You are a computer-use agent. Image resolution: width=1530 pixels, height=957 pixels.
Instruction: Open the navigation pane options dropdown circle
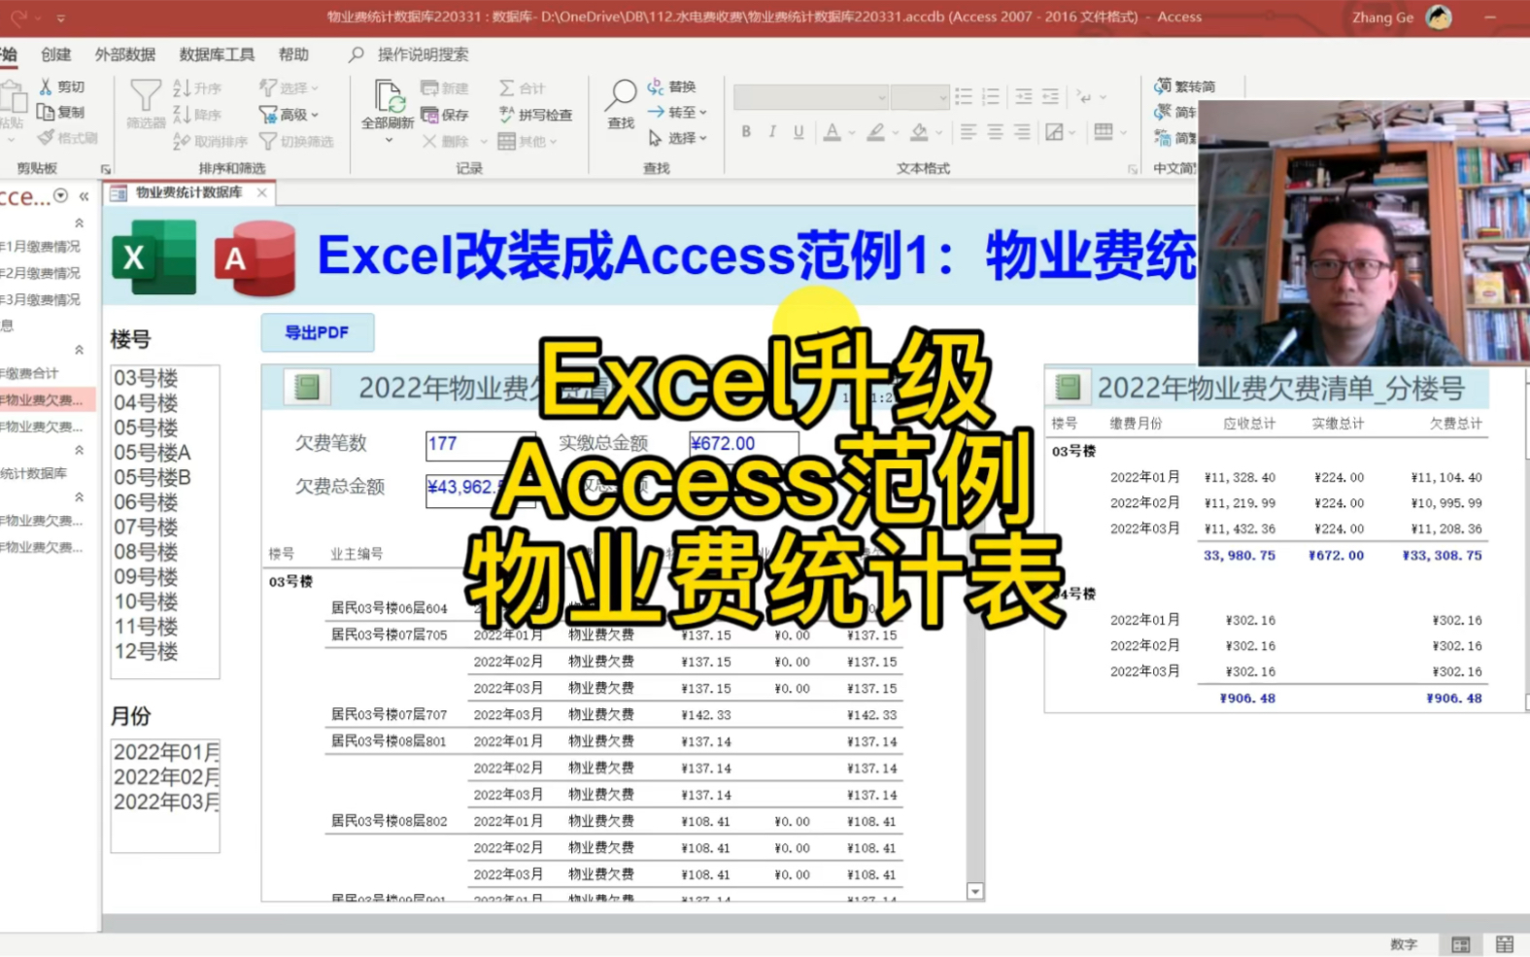pyautogui.click(x=61, y=196)
